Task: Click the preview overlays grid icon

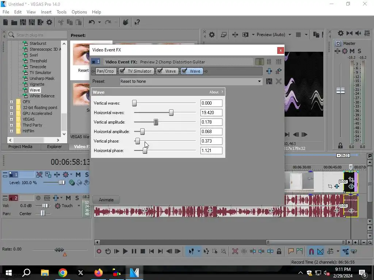Action: (x=298, y=35)
